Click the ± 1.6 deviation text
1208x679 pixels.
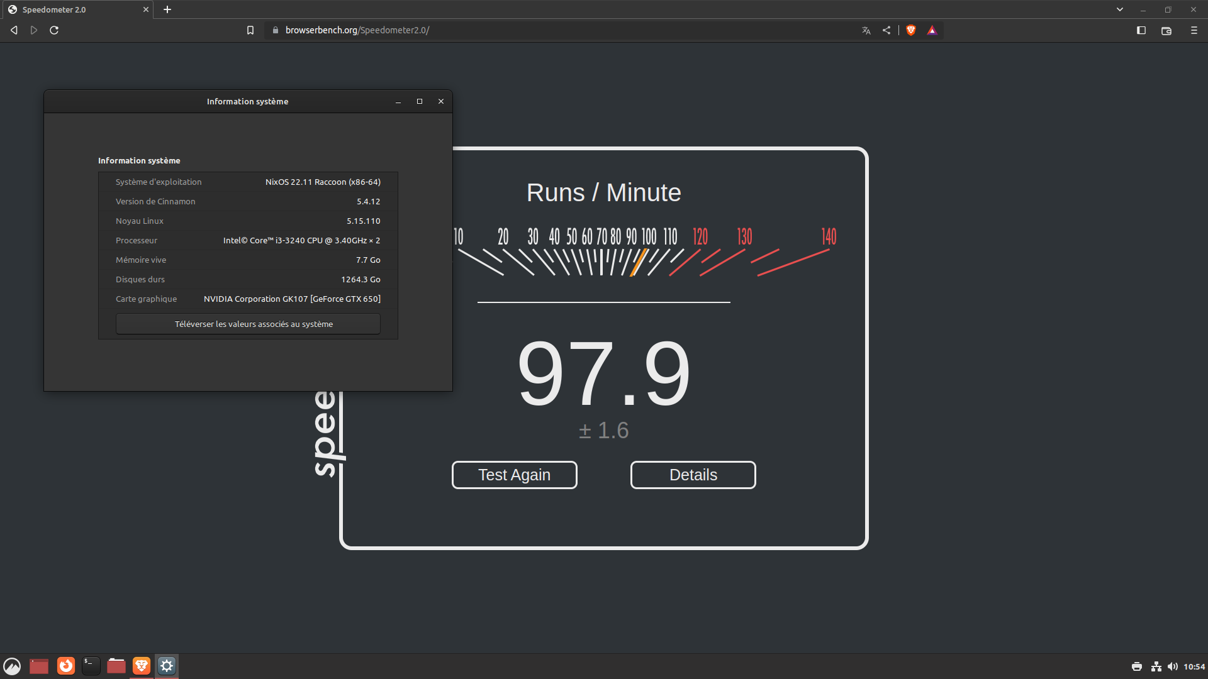(x=604, y=431)
